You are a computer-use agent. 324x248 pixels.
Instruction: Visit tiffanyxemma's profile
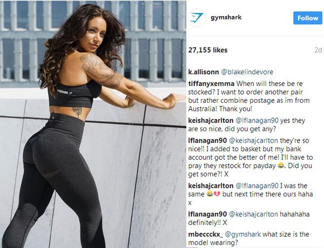pos(211,84)
